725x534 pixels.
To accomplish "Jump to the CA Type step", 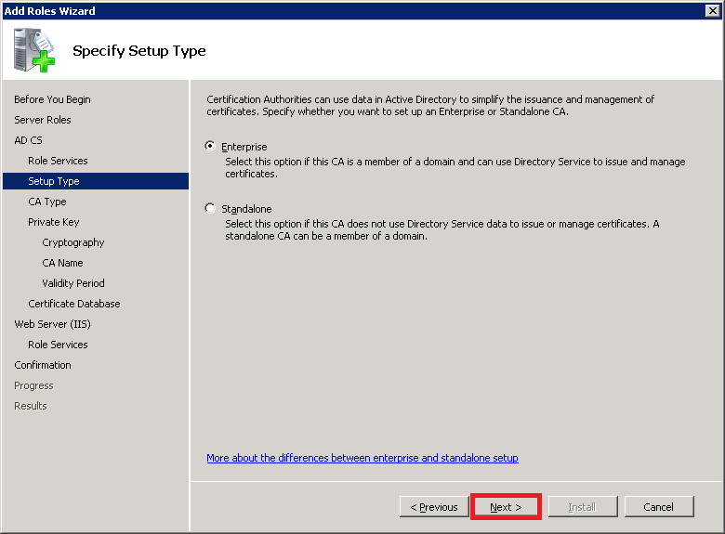I will coord(47,202).
